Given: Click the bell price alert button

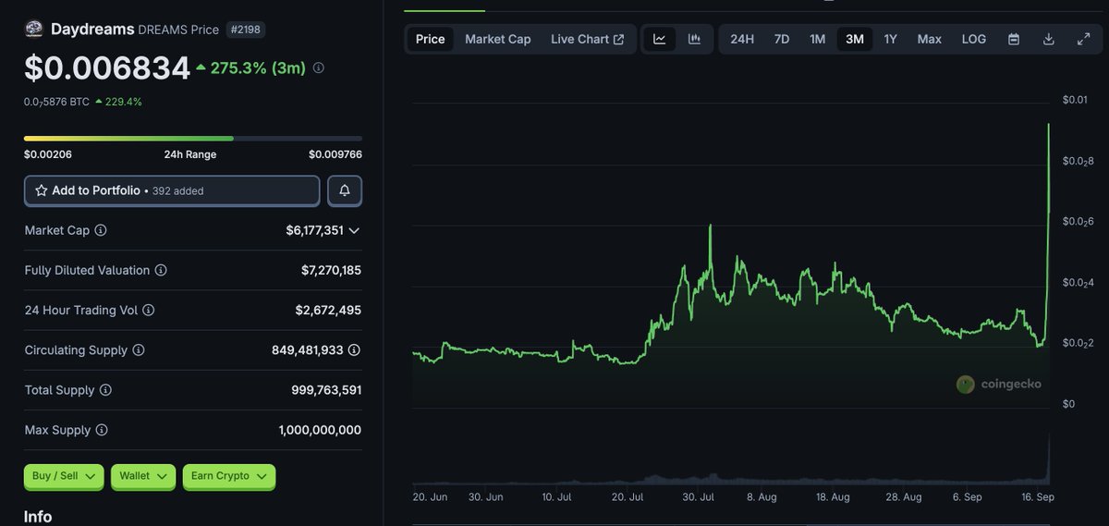Looking at the screenshot, I should [345, 190].
